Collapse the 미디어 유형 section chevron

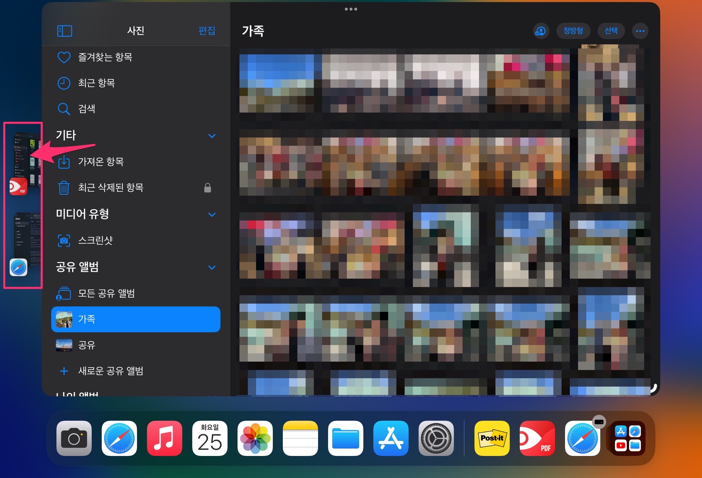212,215
